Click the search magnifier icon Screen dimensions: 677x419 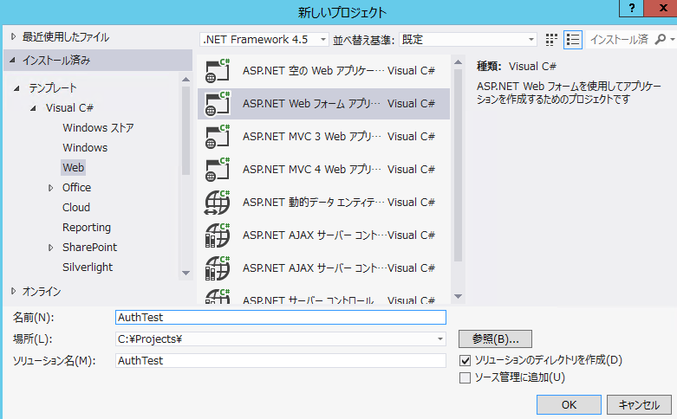pyautogui.click(x=661, y=39)
